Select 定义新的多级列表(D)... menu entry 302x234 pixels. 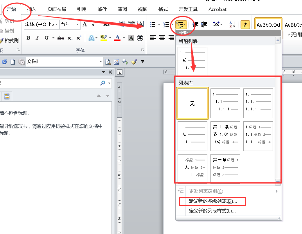[x=212, y=201]
